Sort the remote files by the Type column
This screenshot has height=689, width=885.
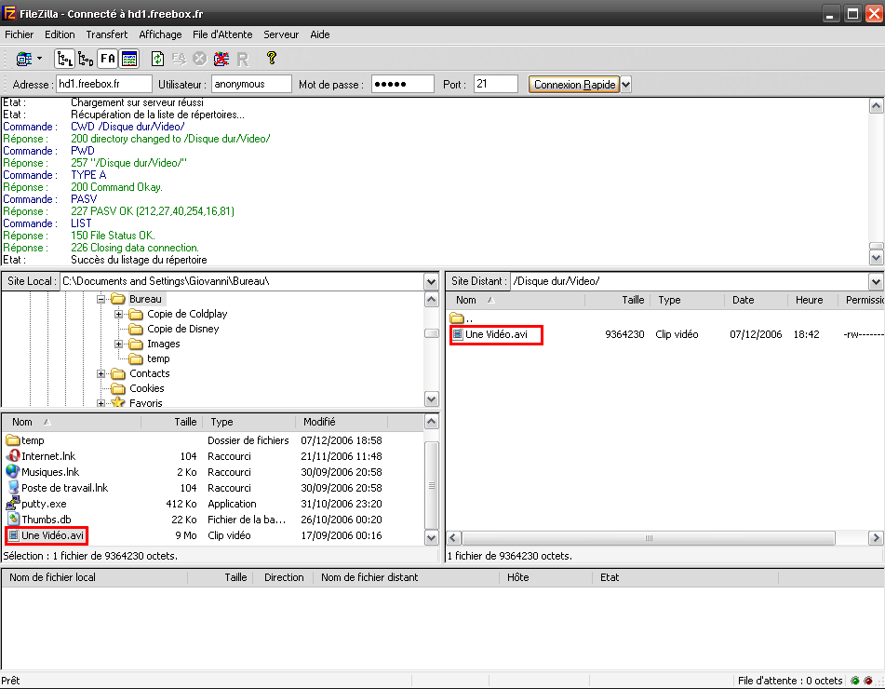click(687, 300)
